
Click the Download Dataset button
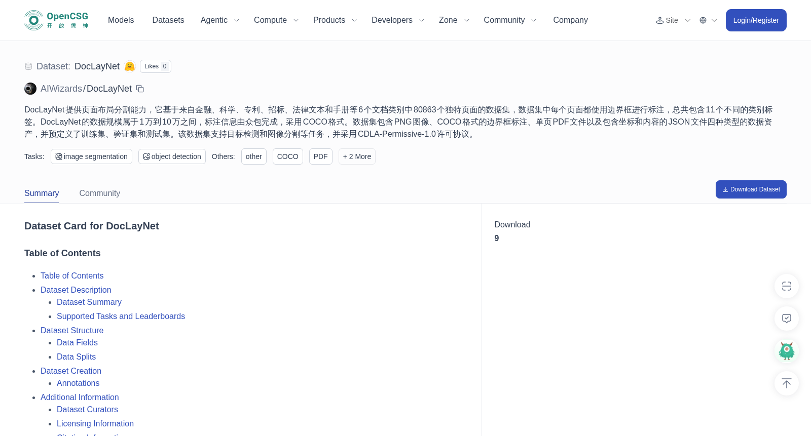click(x=751, y=189)
